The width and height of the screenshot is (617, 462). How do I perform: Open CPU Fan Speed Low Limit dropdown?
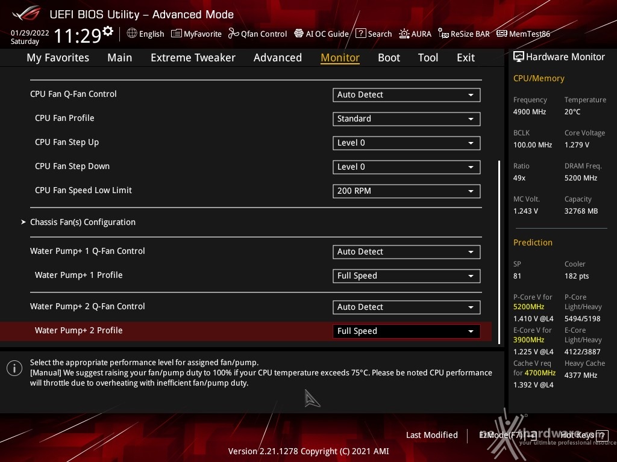click(407, 191)
